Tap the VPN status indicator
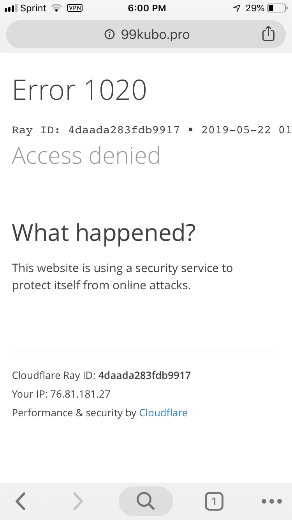 point(75,8)
